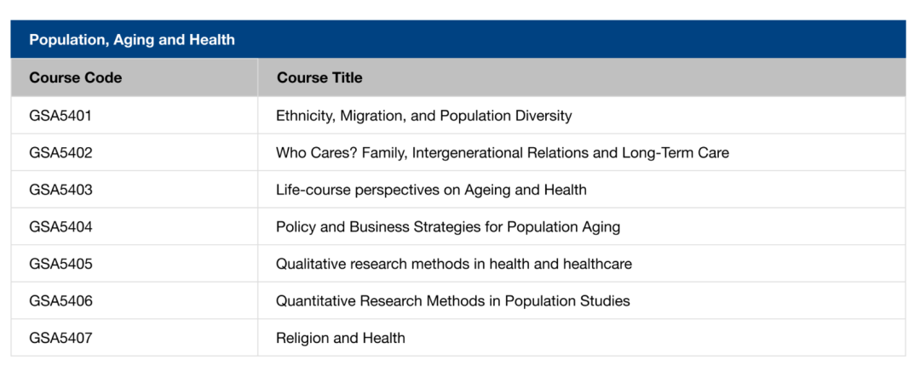Click the word healthcare in GSA5405 title
The image size is (920, 377).
[597, 264]
